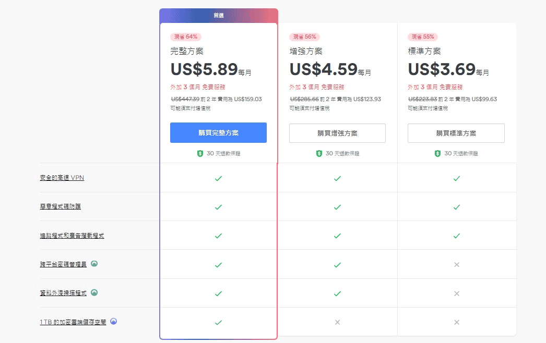The width and height of the screenshot is (546, 343).
Task: Click the US$123.93 two-year cost text
Action: point(367,99)
